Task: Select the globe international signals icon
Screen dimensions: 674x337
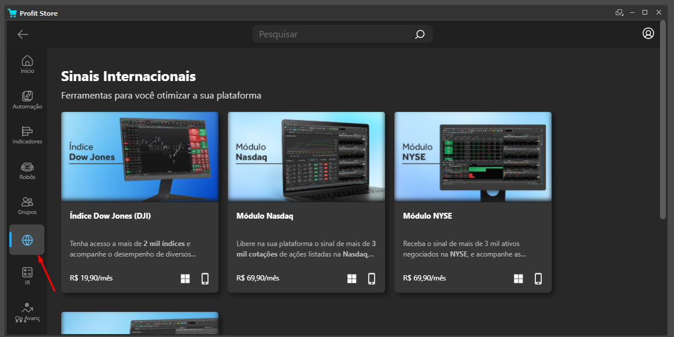Action: point(27,240)
